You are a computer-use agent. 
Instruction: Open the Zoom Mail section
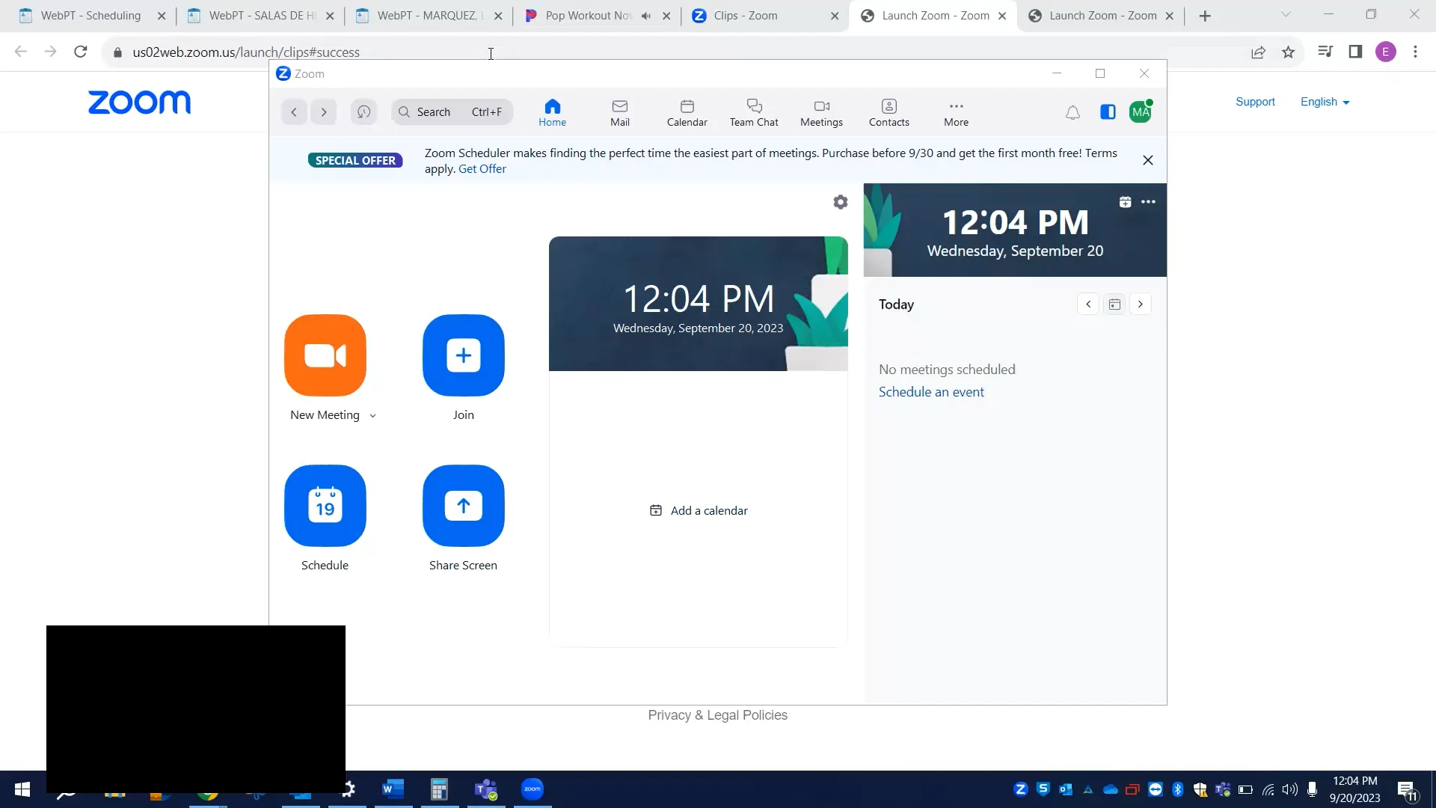619,111
